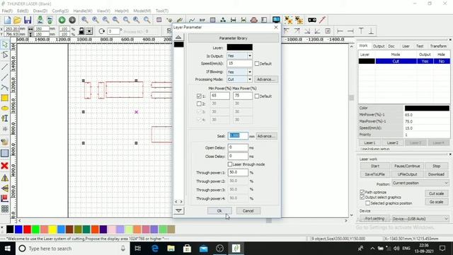The width and height of the screenshot is (453, 255).
Task: Toggle Path optimize checkbox
Action: click(362, 192)
